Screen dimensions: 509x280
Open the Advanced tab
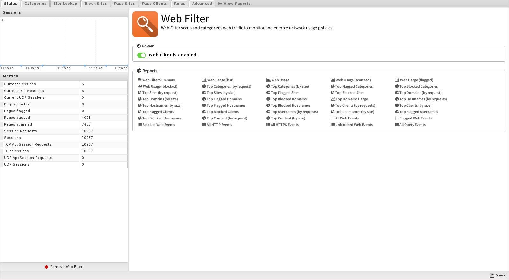tap(202, 4)
